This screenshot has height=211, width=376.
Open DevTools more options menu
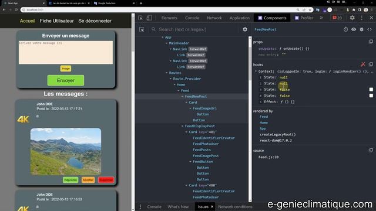pos(362,18)
